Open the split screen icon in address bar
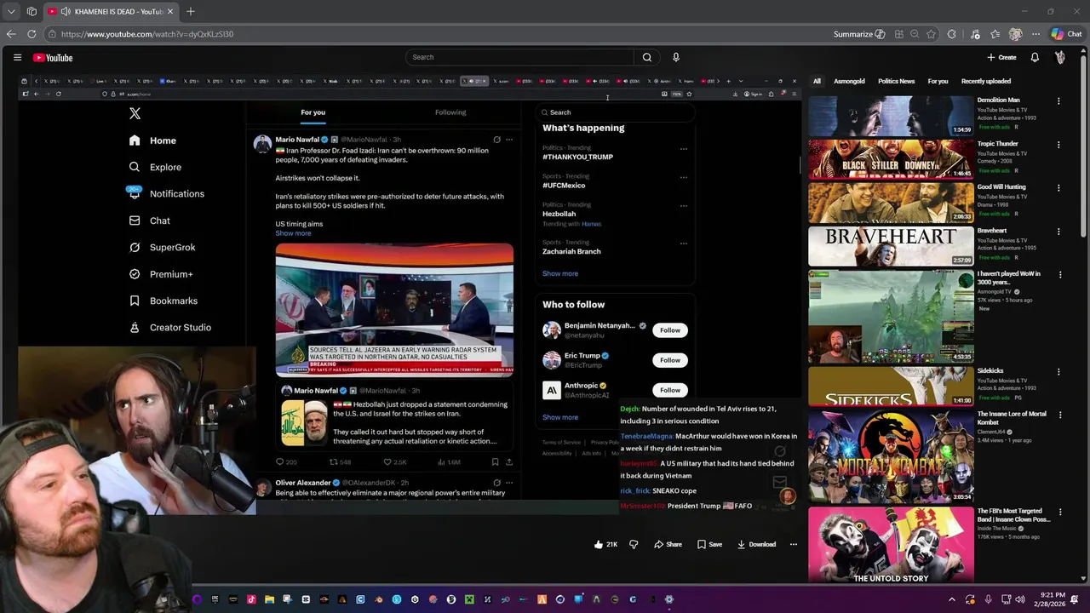The image size is (1090, 613). click(898, 34)
